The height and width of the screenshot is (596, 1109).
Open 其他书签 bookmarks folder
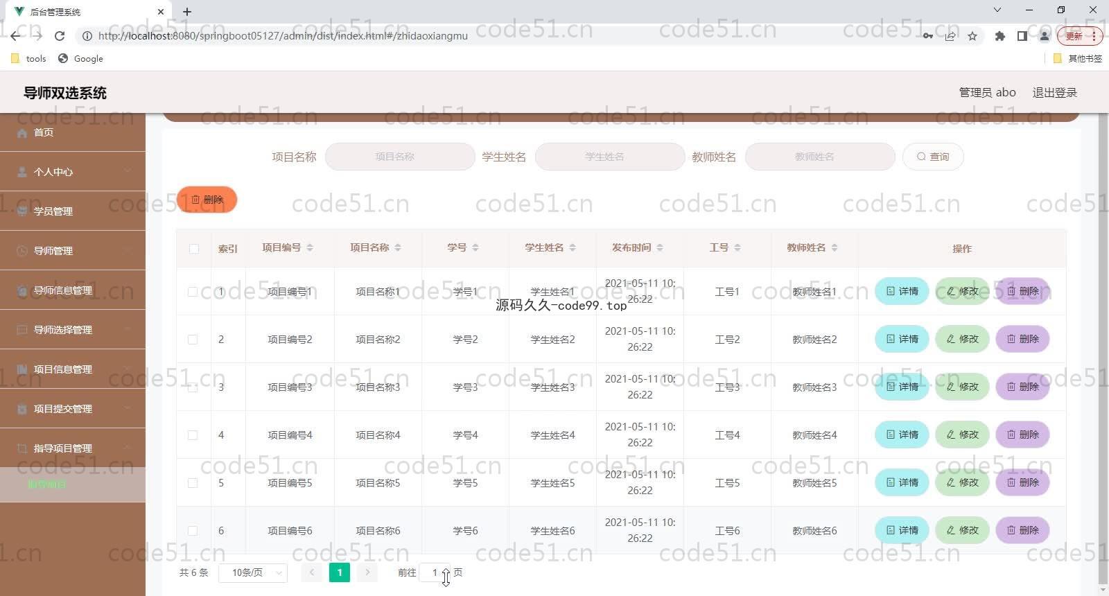[1078, 59]
